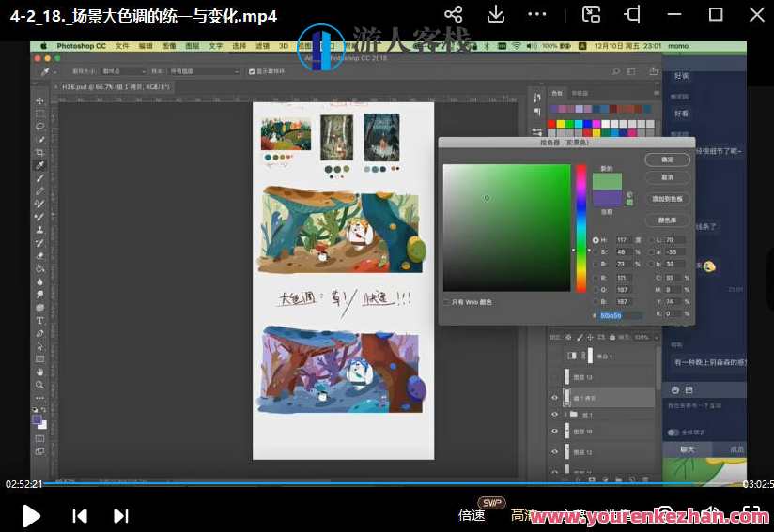Play the video with the play button
This screenshot has height=532, width=774.
(31, 516)
